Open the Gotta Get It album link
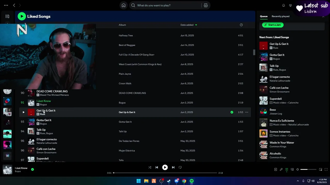Viewport: 330px width, 185px height. [x=125, y=122]
